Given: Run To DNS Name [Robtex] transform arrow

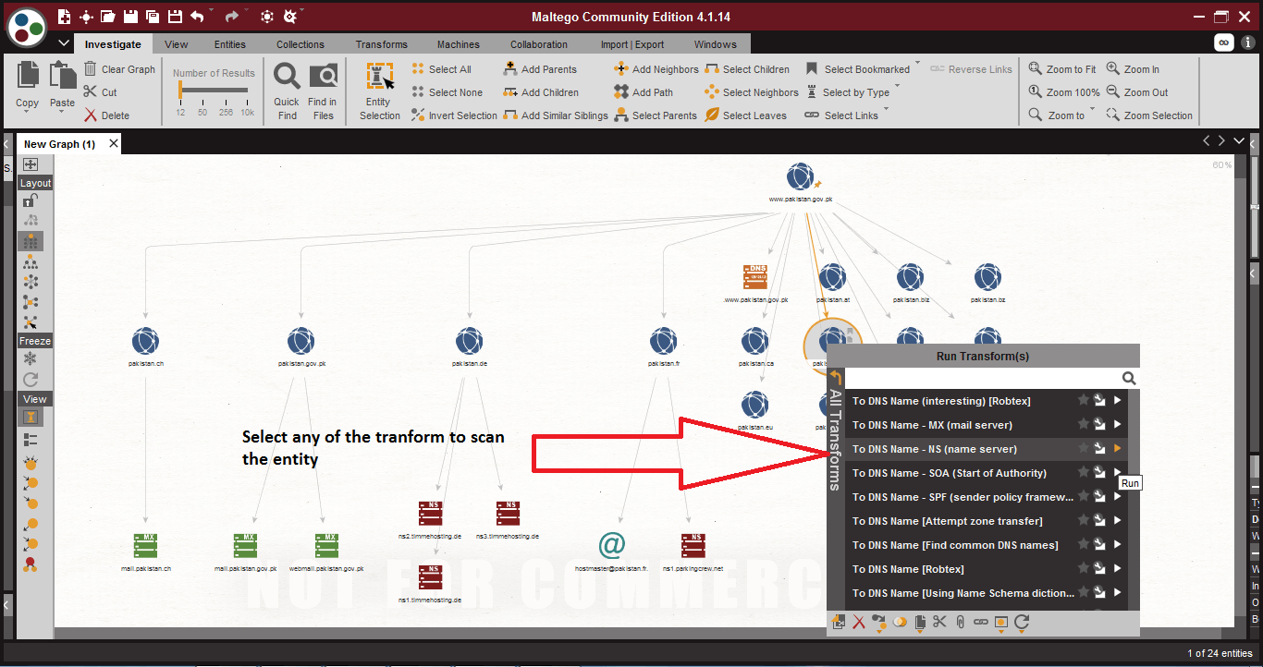Looking at the screenshot, I should [1117, 569].
